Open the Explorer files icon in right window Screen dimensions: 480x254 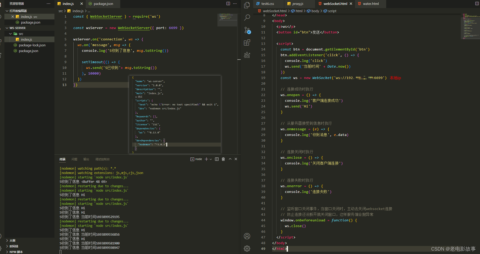click(x=247, y=5)
